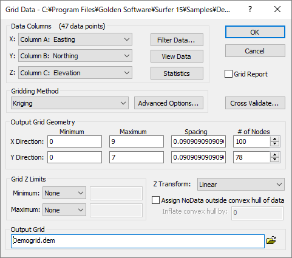Show the data Statistics
This screenshot has width=292, height=258.
[x=177, y=73]
